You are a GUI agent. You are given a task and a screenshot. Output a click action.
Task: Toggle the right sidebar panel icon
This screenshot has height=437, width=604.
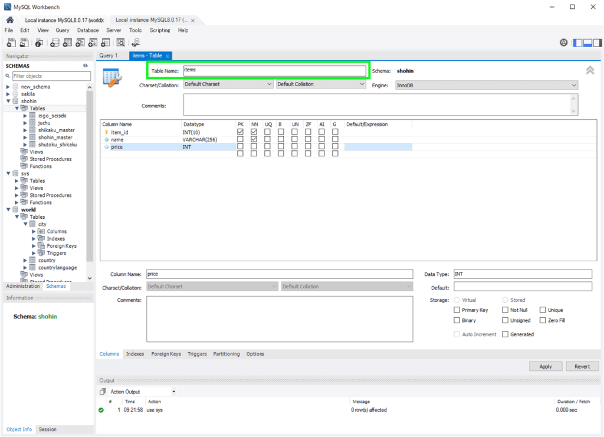597,42
